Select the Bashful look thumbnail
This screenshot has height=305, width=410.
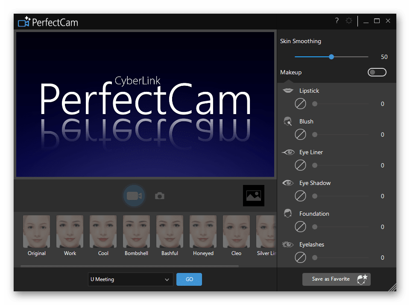pos(170,232)
